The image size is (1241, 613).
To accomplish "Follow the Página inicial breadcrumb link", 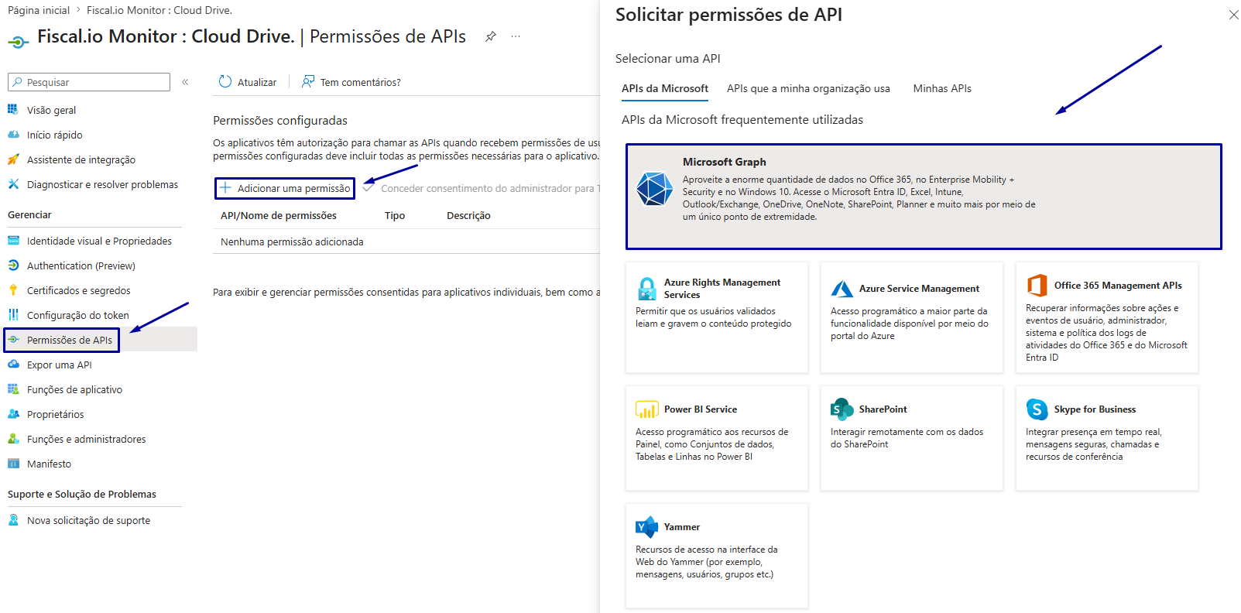I will 39,10.
